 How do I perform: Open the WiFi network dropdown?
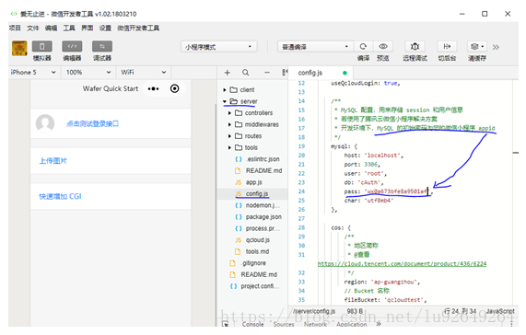pyautogui.click(x=143, y=72)
